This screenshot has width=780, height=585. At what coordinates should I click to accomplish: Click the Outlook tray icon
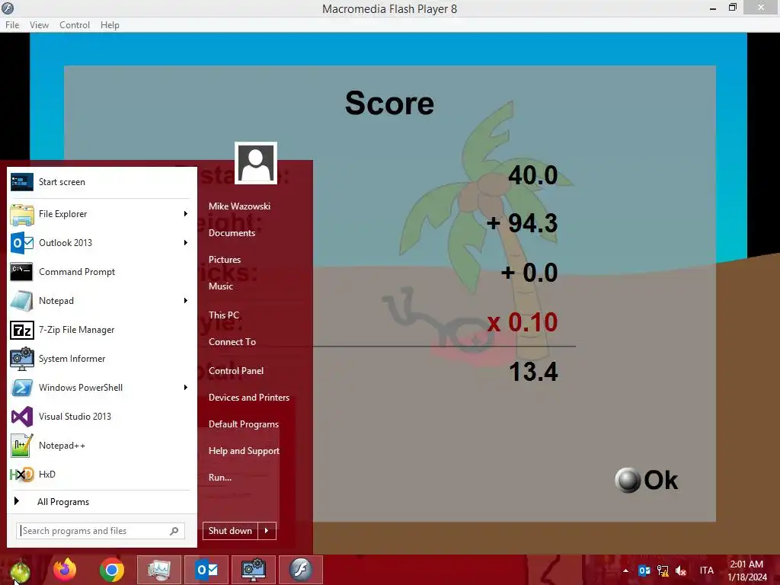click(644, 571)
